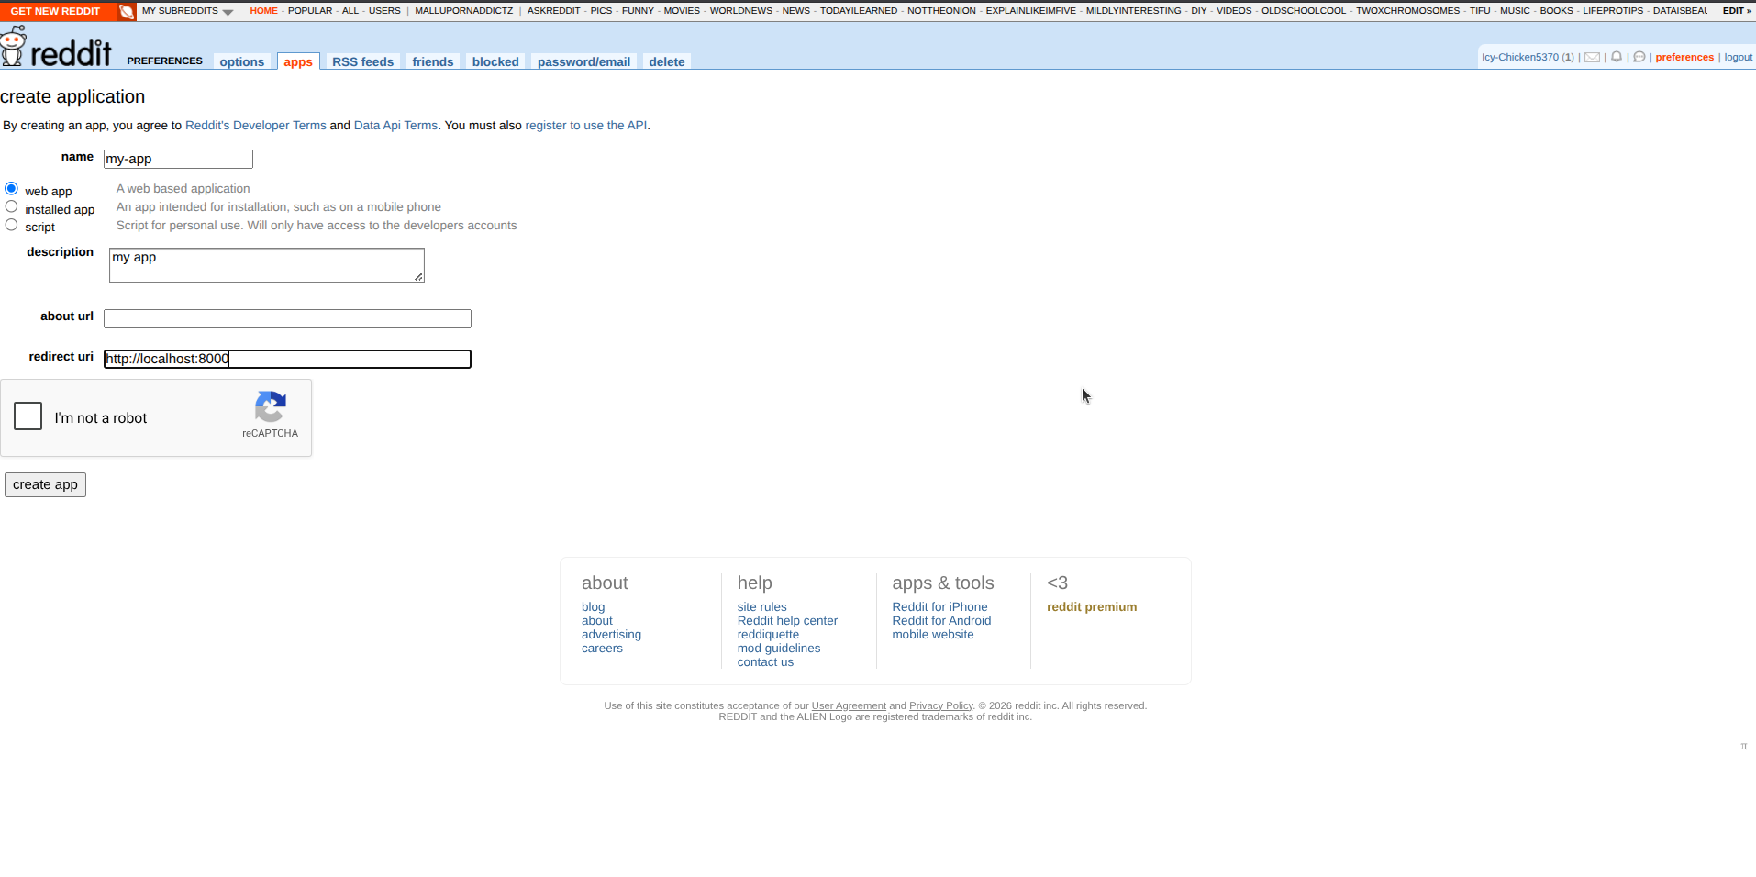Screen dimensions: 1756x877
Task: Open the chat speech bubble icon
Action: 1639,57
